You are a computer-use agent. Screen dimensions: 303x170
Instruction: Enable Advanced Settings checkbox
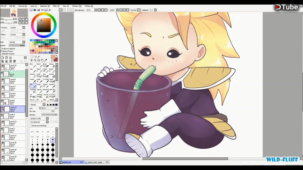click(x=31, y=126)
